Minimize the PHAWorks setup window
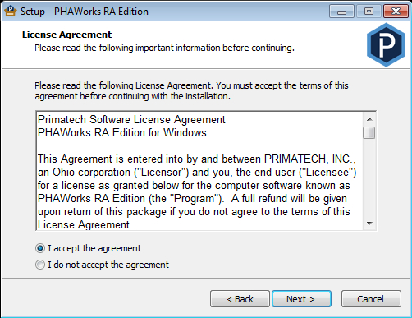 (x=341, y=12)
